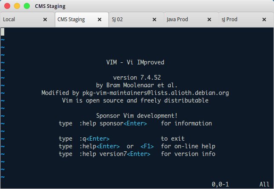Close the Java Prod tab
This screenshot has height=189, width=274.
point(209,19)
